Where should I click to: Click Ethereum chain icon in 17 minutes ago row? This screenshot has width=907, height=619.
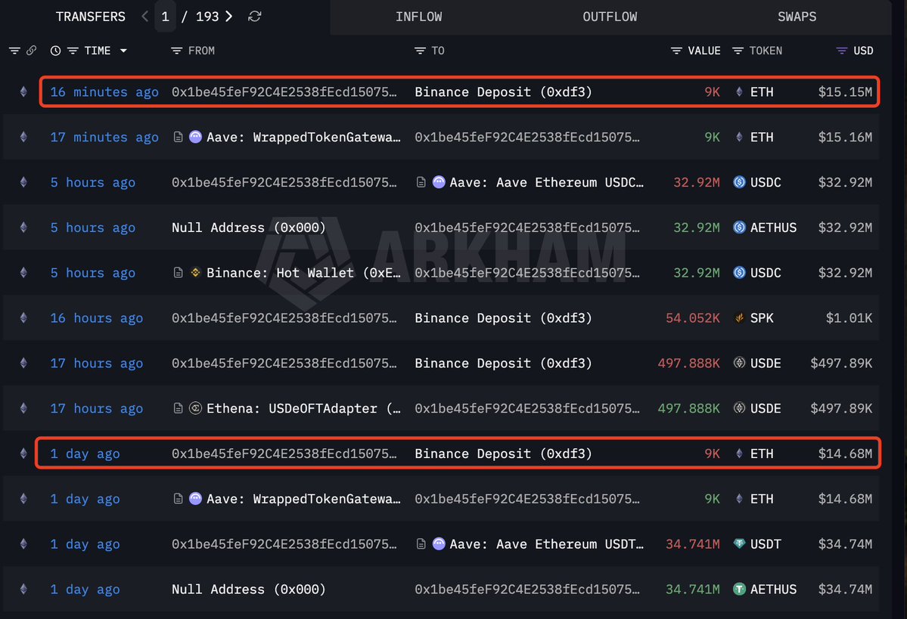[x=23, y=137]
